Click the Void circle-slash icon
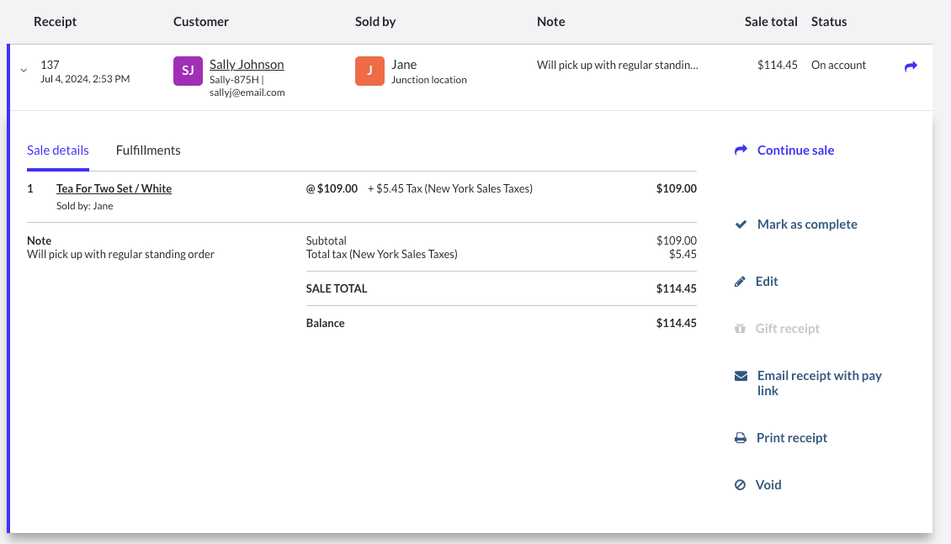951x544 pixels. tap(741, 485)
